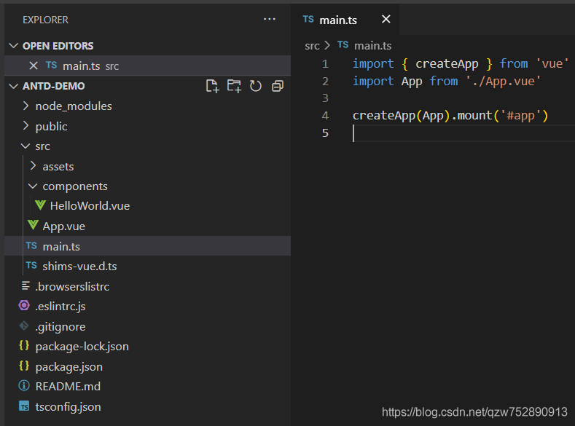This screenshot has height=426, width=575.
Task: Click the New File icon in explorer
Action: coord(212,86)
